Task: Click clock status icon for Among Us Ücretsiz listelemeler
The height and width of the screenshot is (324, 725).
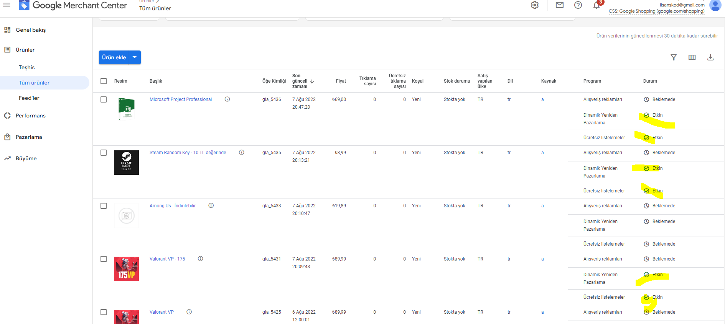Action: [646, 244]
